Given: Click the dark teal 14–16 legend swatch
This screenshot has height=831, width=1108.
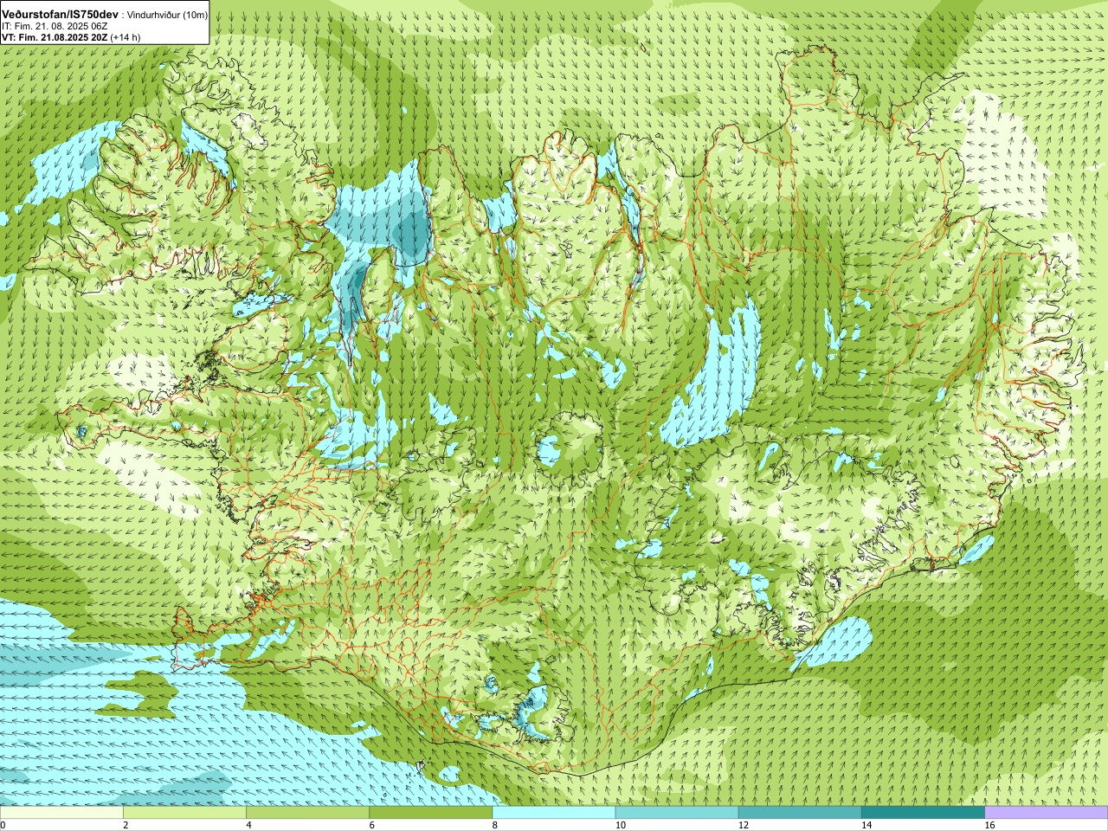Looking at the screenshot, I should [924, 813].
